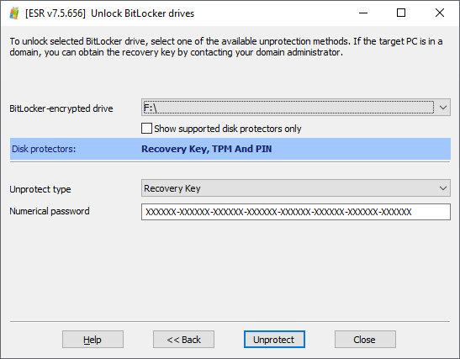
Task: Minimize the Unlock BitLocker drives window
Action: (363, 13)
